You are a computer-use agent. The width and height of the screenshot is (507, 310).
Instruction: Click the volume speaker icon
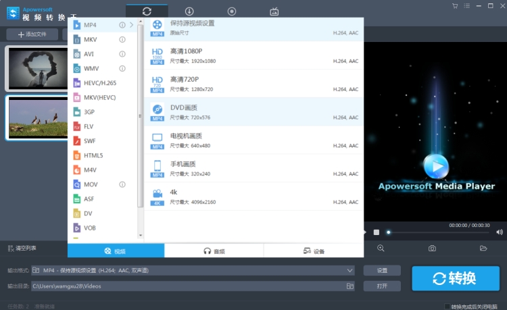500,232
